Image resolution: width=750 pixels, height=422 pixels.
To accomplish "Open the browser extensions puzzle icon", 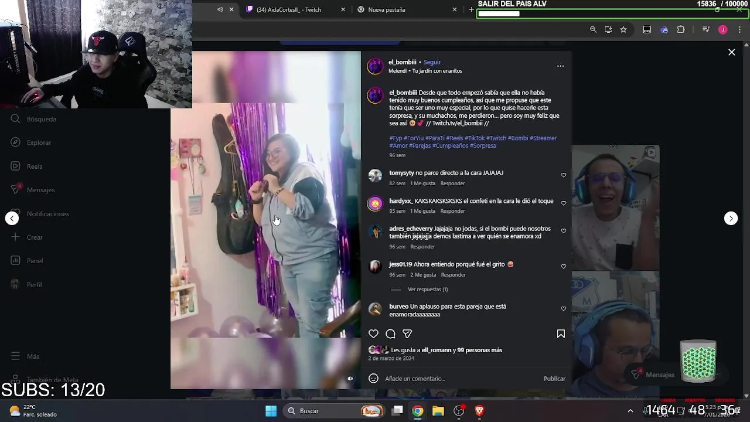I will pyautogui.click(x=681, y=29).
